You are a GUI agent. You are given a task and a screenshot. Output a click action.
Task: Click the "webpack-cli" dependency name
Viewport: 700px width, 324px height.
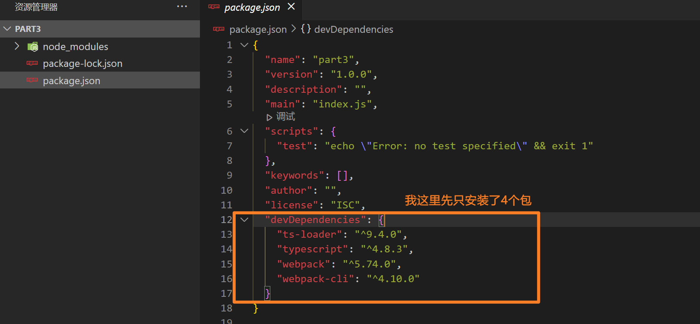click(316, 279)
